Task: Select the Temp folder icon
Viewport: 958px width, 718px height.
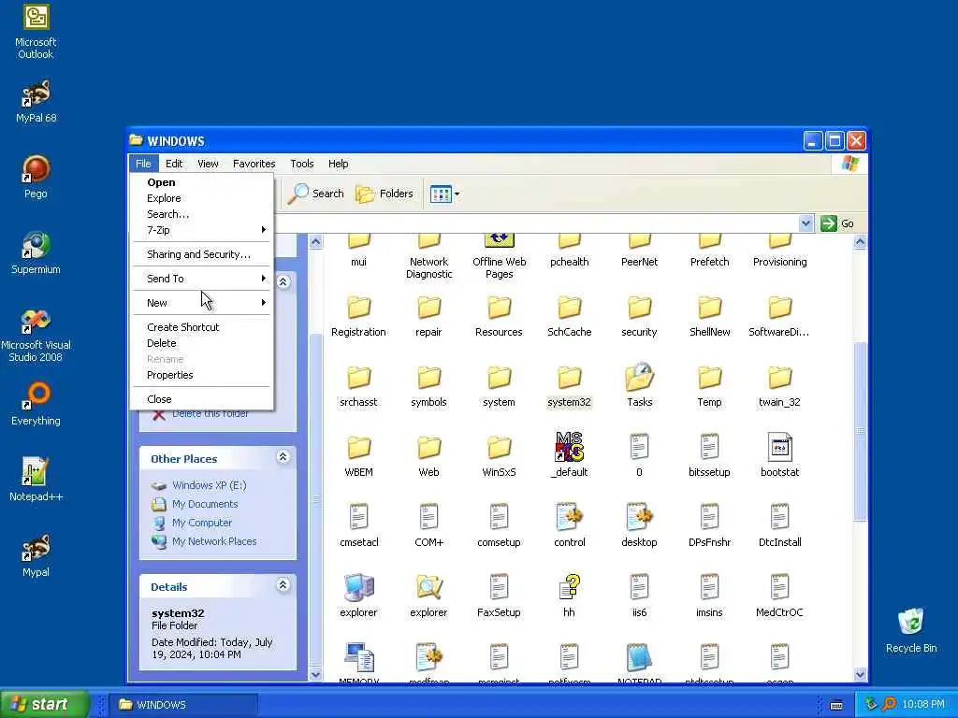Action: pos(709,379)
